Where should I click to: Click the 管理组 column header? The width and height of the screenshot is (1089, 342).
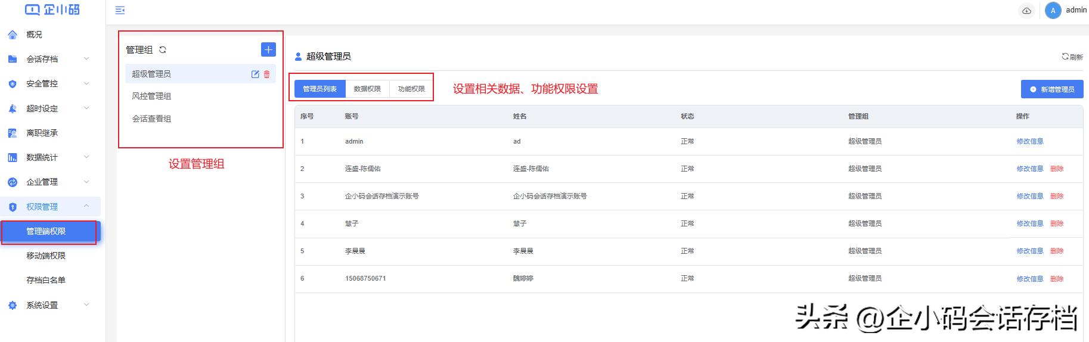click(x=858, y=116)
